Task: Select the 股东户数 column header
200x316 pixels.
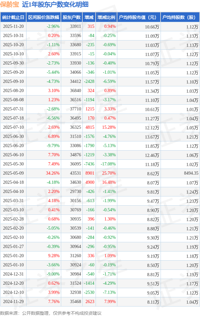Action: (72, 17)
